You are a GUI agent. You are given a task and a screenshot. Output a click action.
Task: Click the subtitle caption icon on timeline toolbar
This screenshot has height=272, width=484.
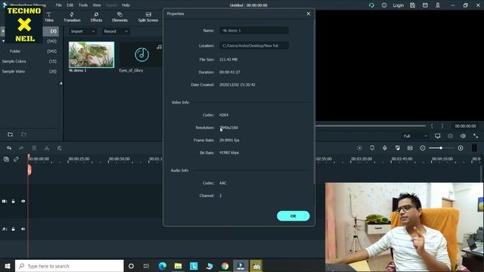[x=410, y=148]
